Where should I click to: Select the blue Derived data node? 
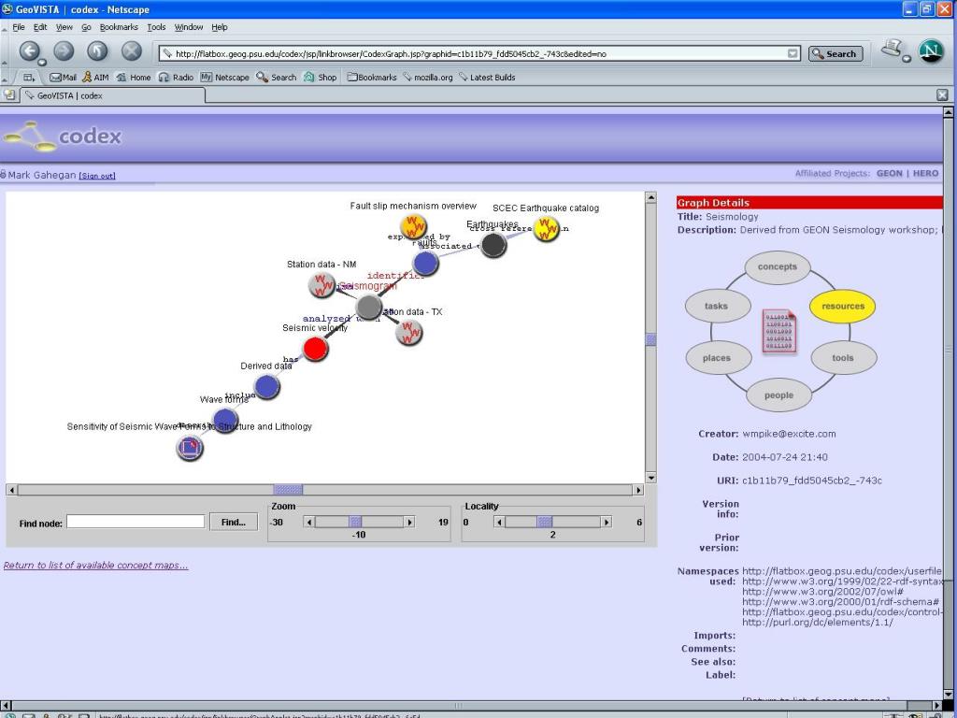click(266, 387)
